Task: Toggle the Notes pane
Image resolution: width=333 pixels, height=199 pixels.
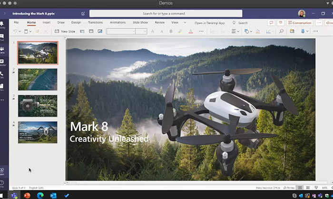Action: point(289,188)
